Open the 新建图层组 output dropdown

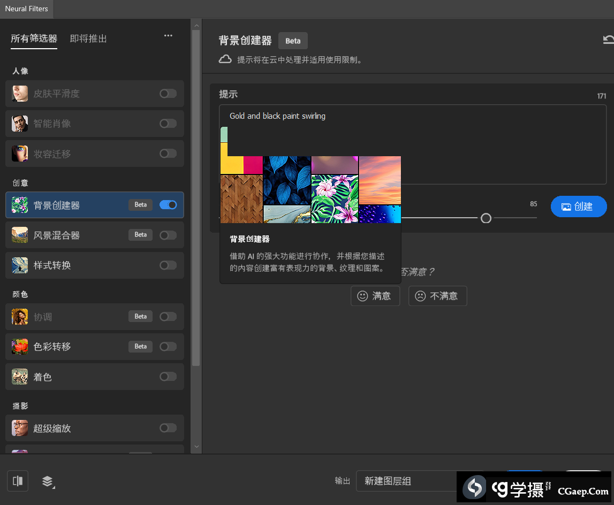click(x=423, y=481)
